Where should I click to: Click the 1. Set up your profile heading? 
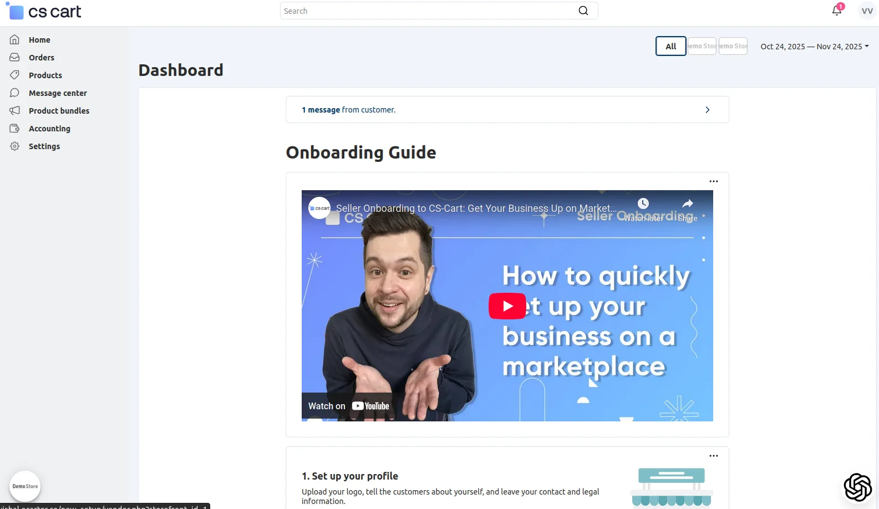(350, 476)
